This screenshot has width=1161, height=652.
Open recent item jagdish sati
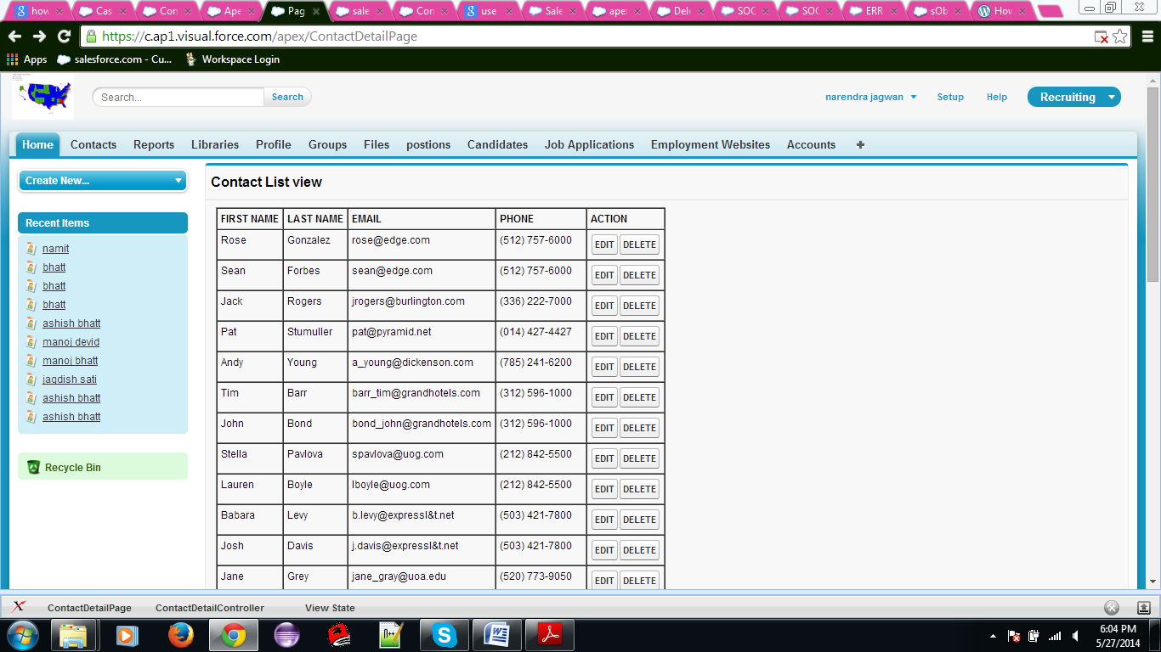[70, 379]
